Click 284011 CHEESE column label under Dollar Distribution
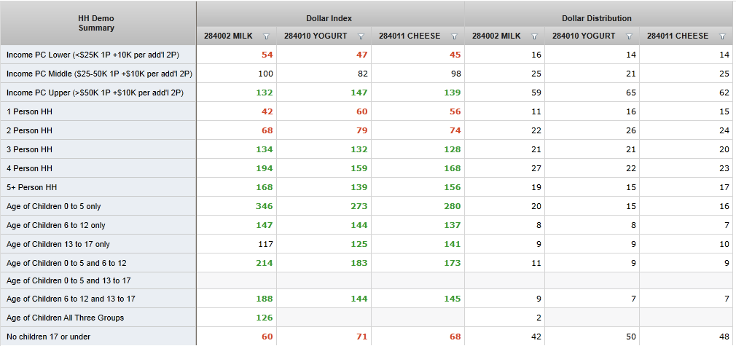 678,36
